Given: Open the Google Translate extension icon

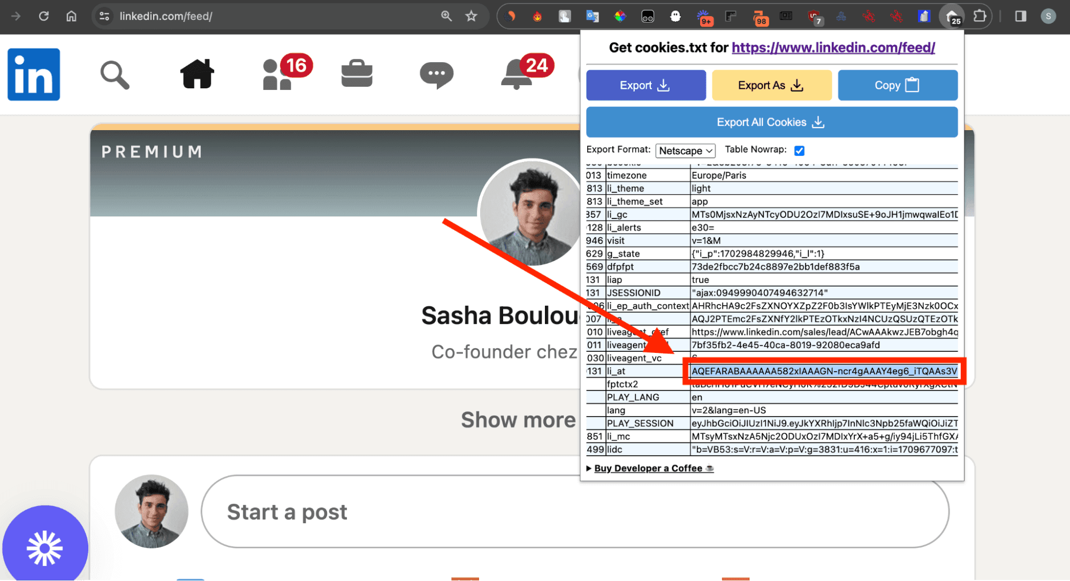Looking at the screenshot, I should tap(592, 16).
